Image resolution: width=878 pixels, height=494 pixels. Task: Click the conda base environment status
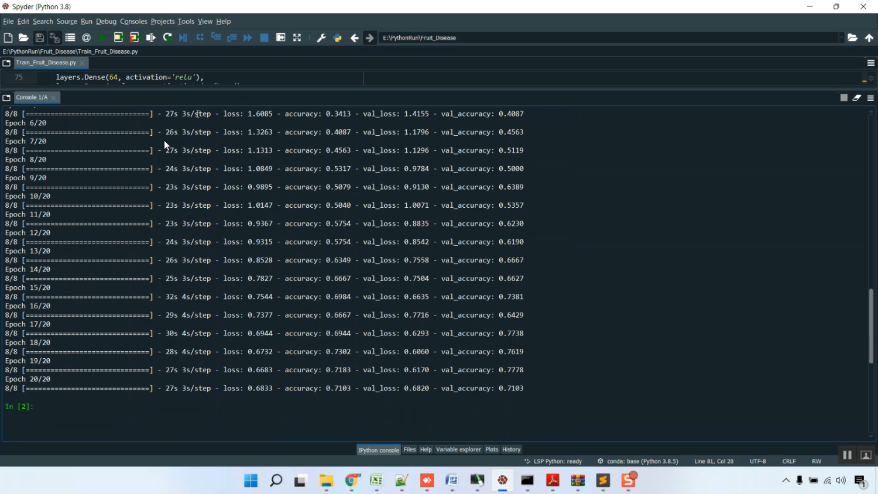click(x=638, y=461)
